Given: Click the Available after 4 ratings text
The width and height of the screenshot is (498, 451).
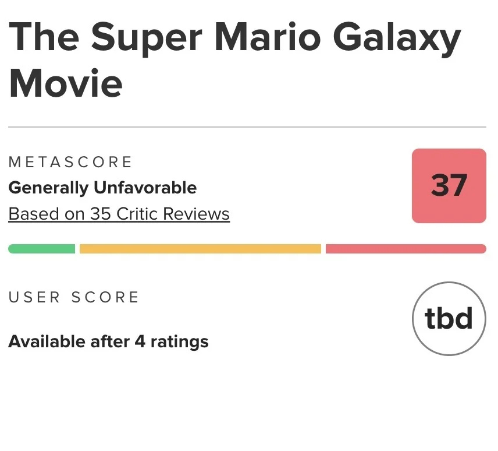Looking at the screenshot, I should 108,341.
